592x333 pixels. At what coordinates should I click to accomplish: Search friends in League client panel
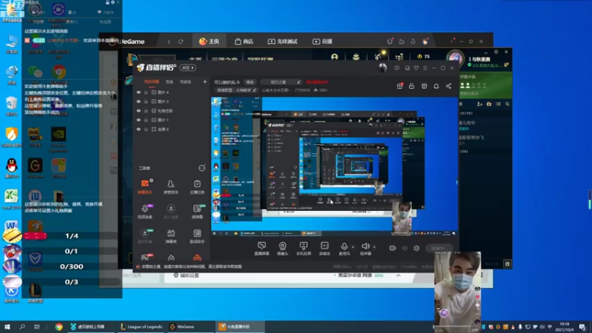[508, 104]
